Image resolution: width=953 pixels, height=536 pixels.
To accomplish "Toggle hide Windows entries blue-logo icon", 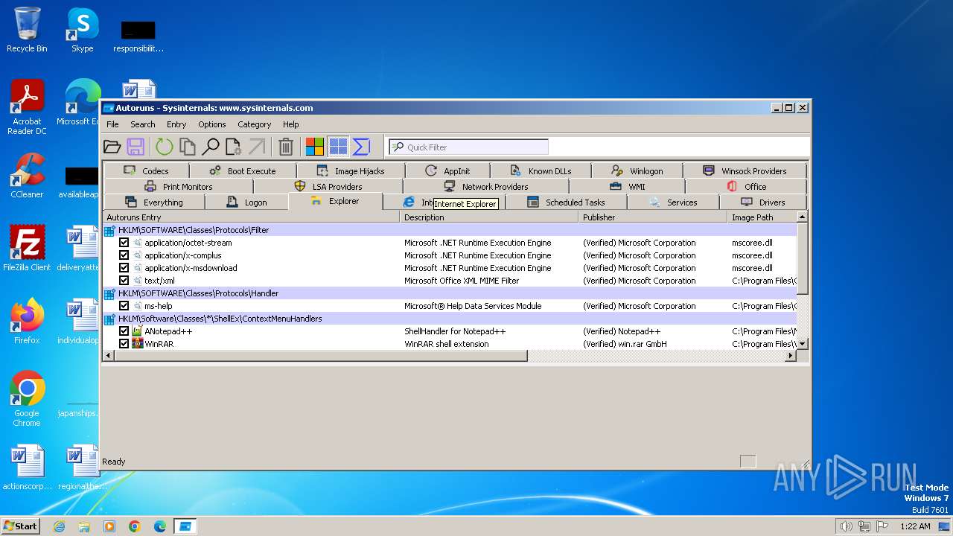I will pyautogui.click(x=338, y=147).
